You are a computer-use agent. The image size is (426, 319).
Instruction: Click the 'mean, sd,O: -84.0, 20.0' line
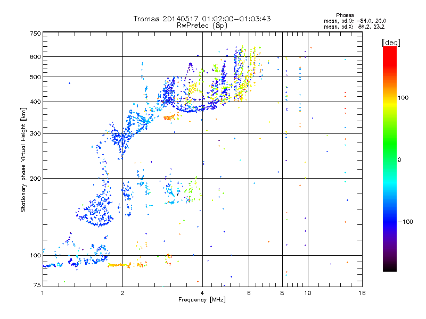click(355, 21)
